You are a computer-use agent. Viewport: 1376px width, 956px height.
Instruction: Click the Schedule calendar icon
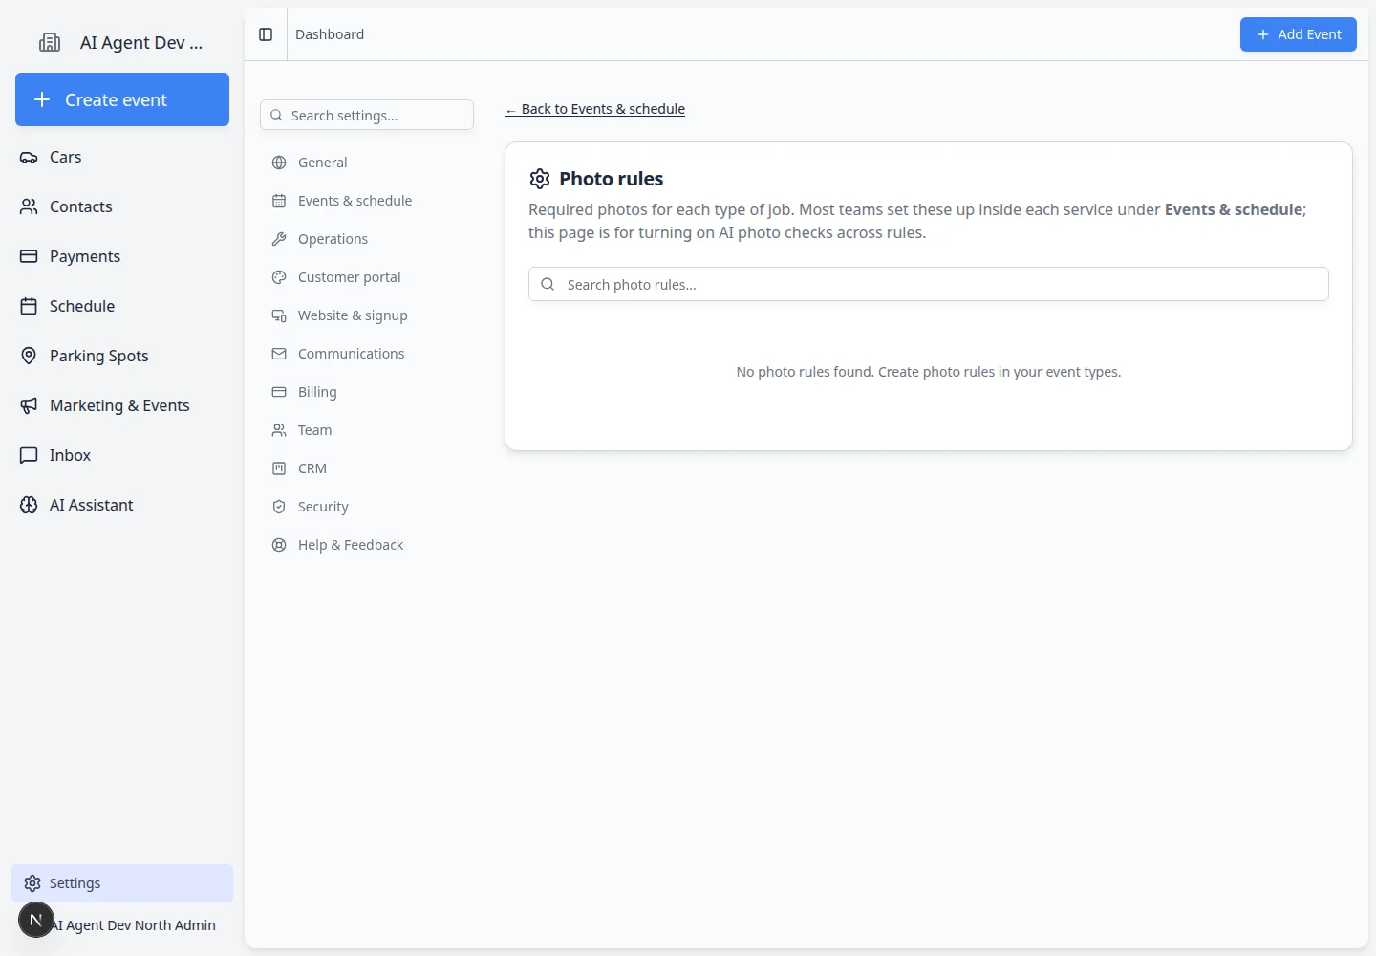click(29, 306)
